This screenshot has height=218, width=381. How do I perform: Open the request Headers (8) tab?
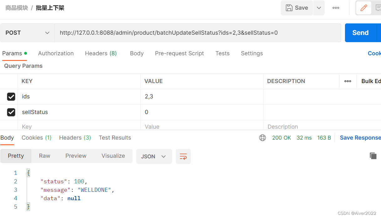(x=101, y=53)
